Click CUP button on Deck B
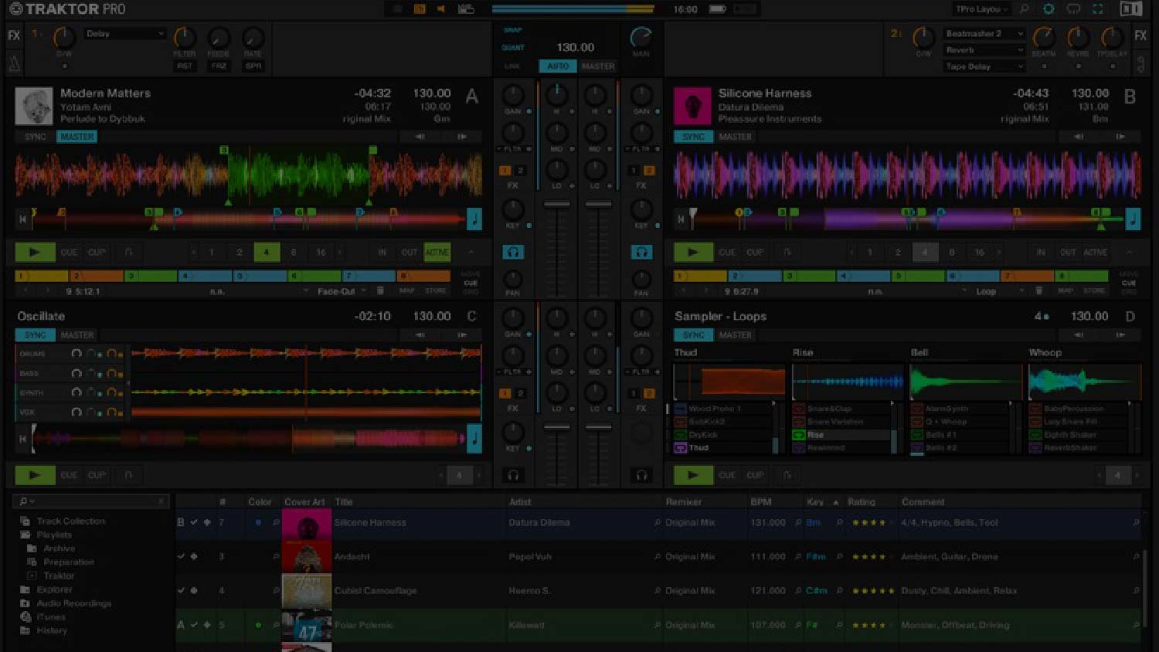 tap(755, 253)
